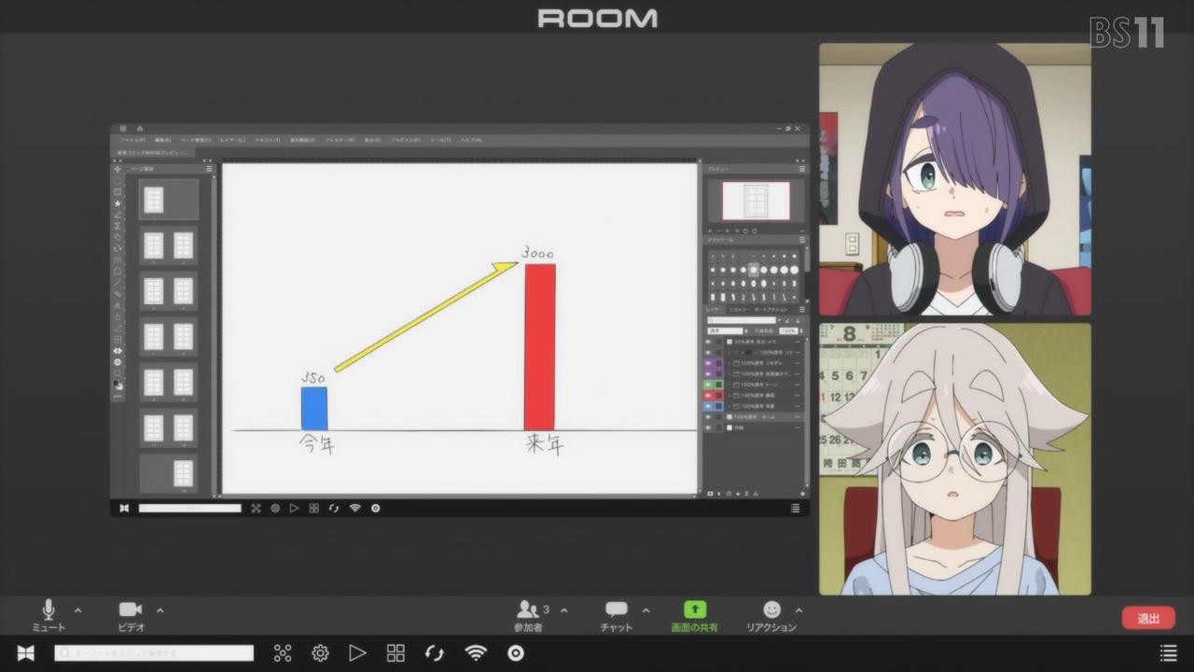This screenshot has width=1194, height=672.
Task: Open 編集 menu in drawing app
Action: coord(163,140)
